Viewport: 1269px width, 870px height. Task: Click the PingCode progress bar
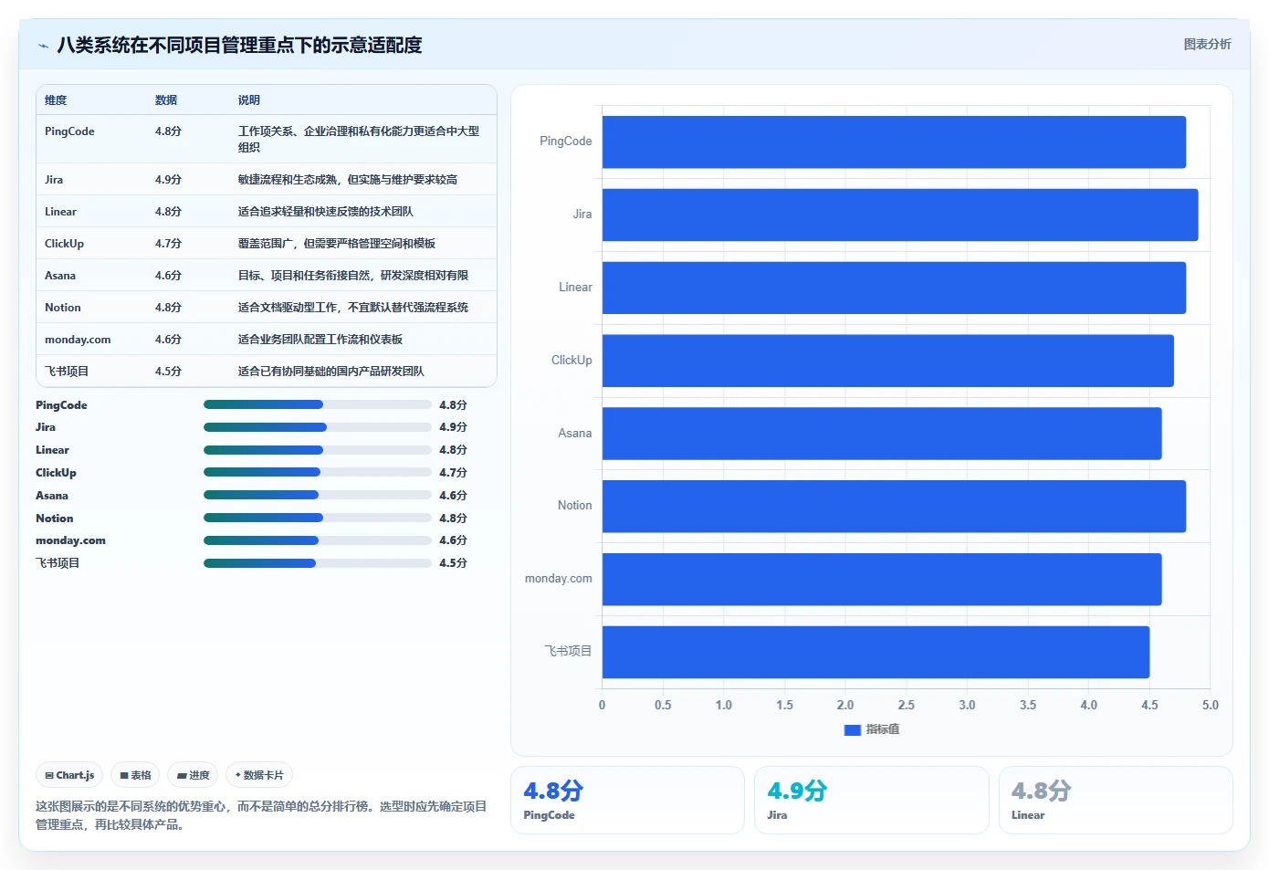click(x=317, y=404)
